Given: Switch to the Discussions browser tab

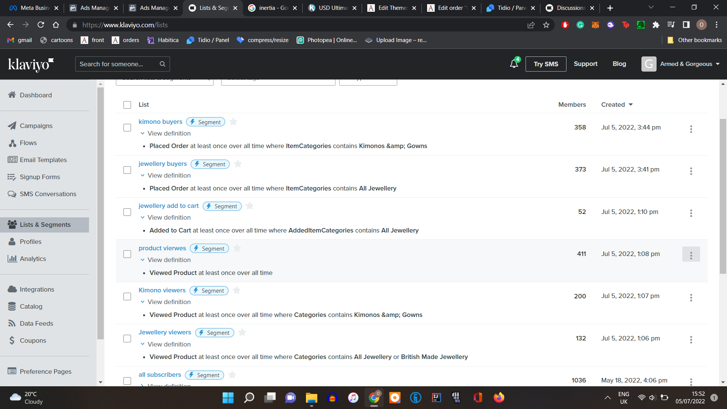Looking at the screenshot, I should point(570,8).
